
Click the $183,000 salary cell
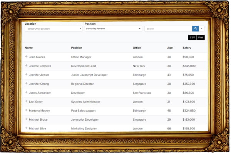(189, 119)
